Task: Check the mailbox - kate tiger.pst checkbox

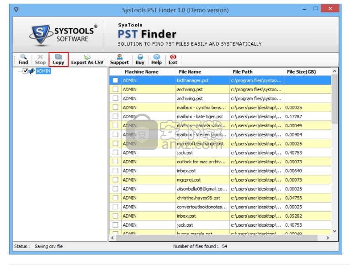Action: coord(116,116)
